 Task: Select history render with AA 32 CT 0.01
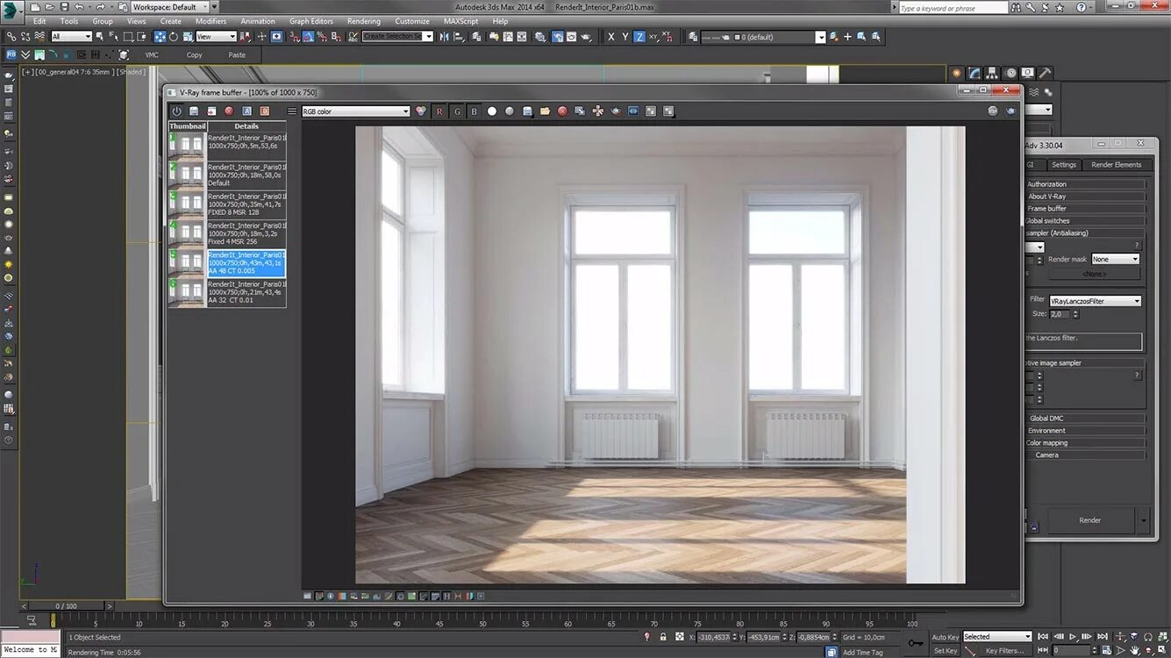[227, 292]
